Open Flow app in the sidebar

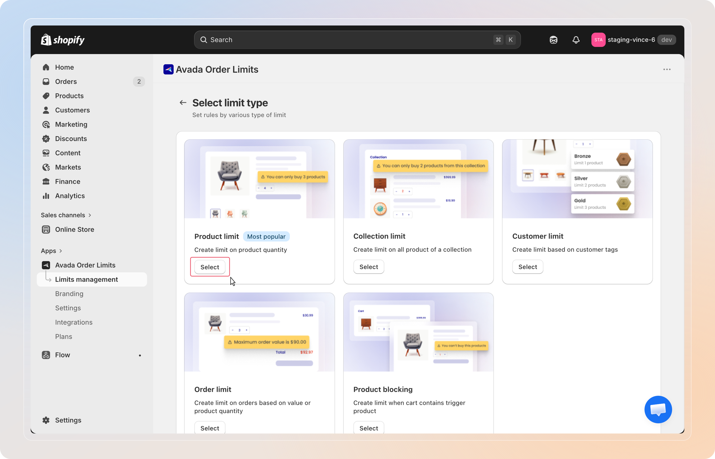click(x=92, y=355)
